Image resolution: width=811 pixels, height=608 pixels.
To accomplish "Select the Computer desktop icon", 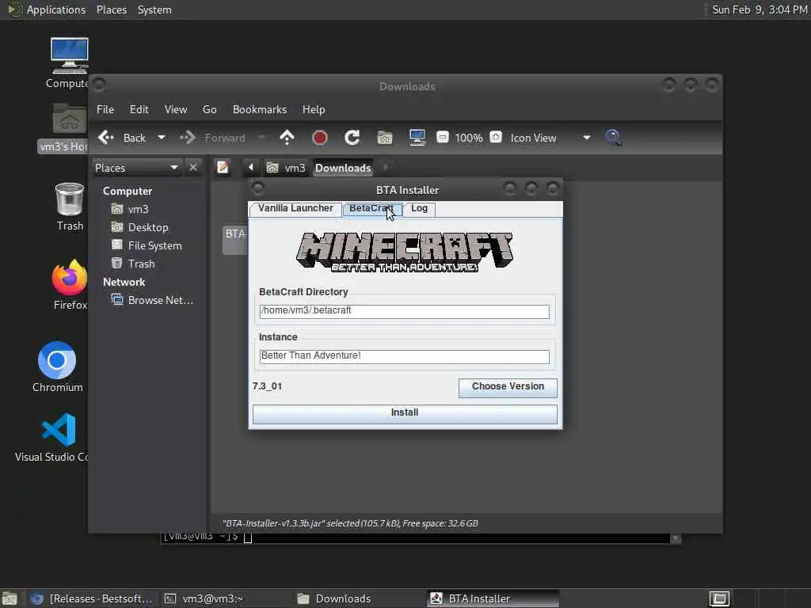I will 70,63.
